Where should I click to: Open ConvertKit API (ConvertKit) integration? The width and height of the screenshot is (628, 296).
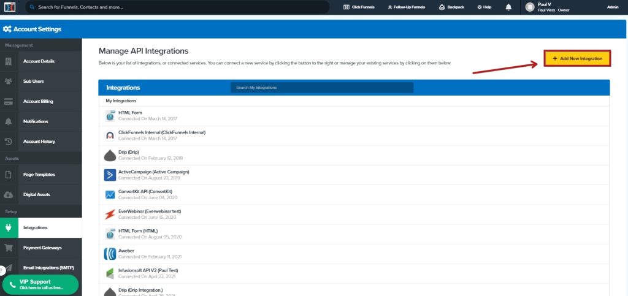(x=354, y=194)
